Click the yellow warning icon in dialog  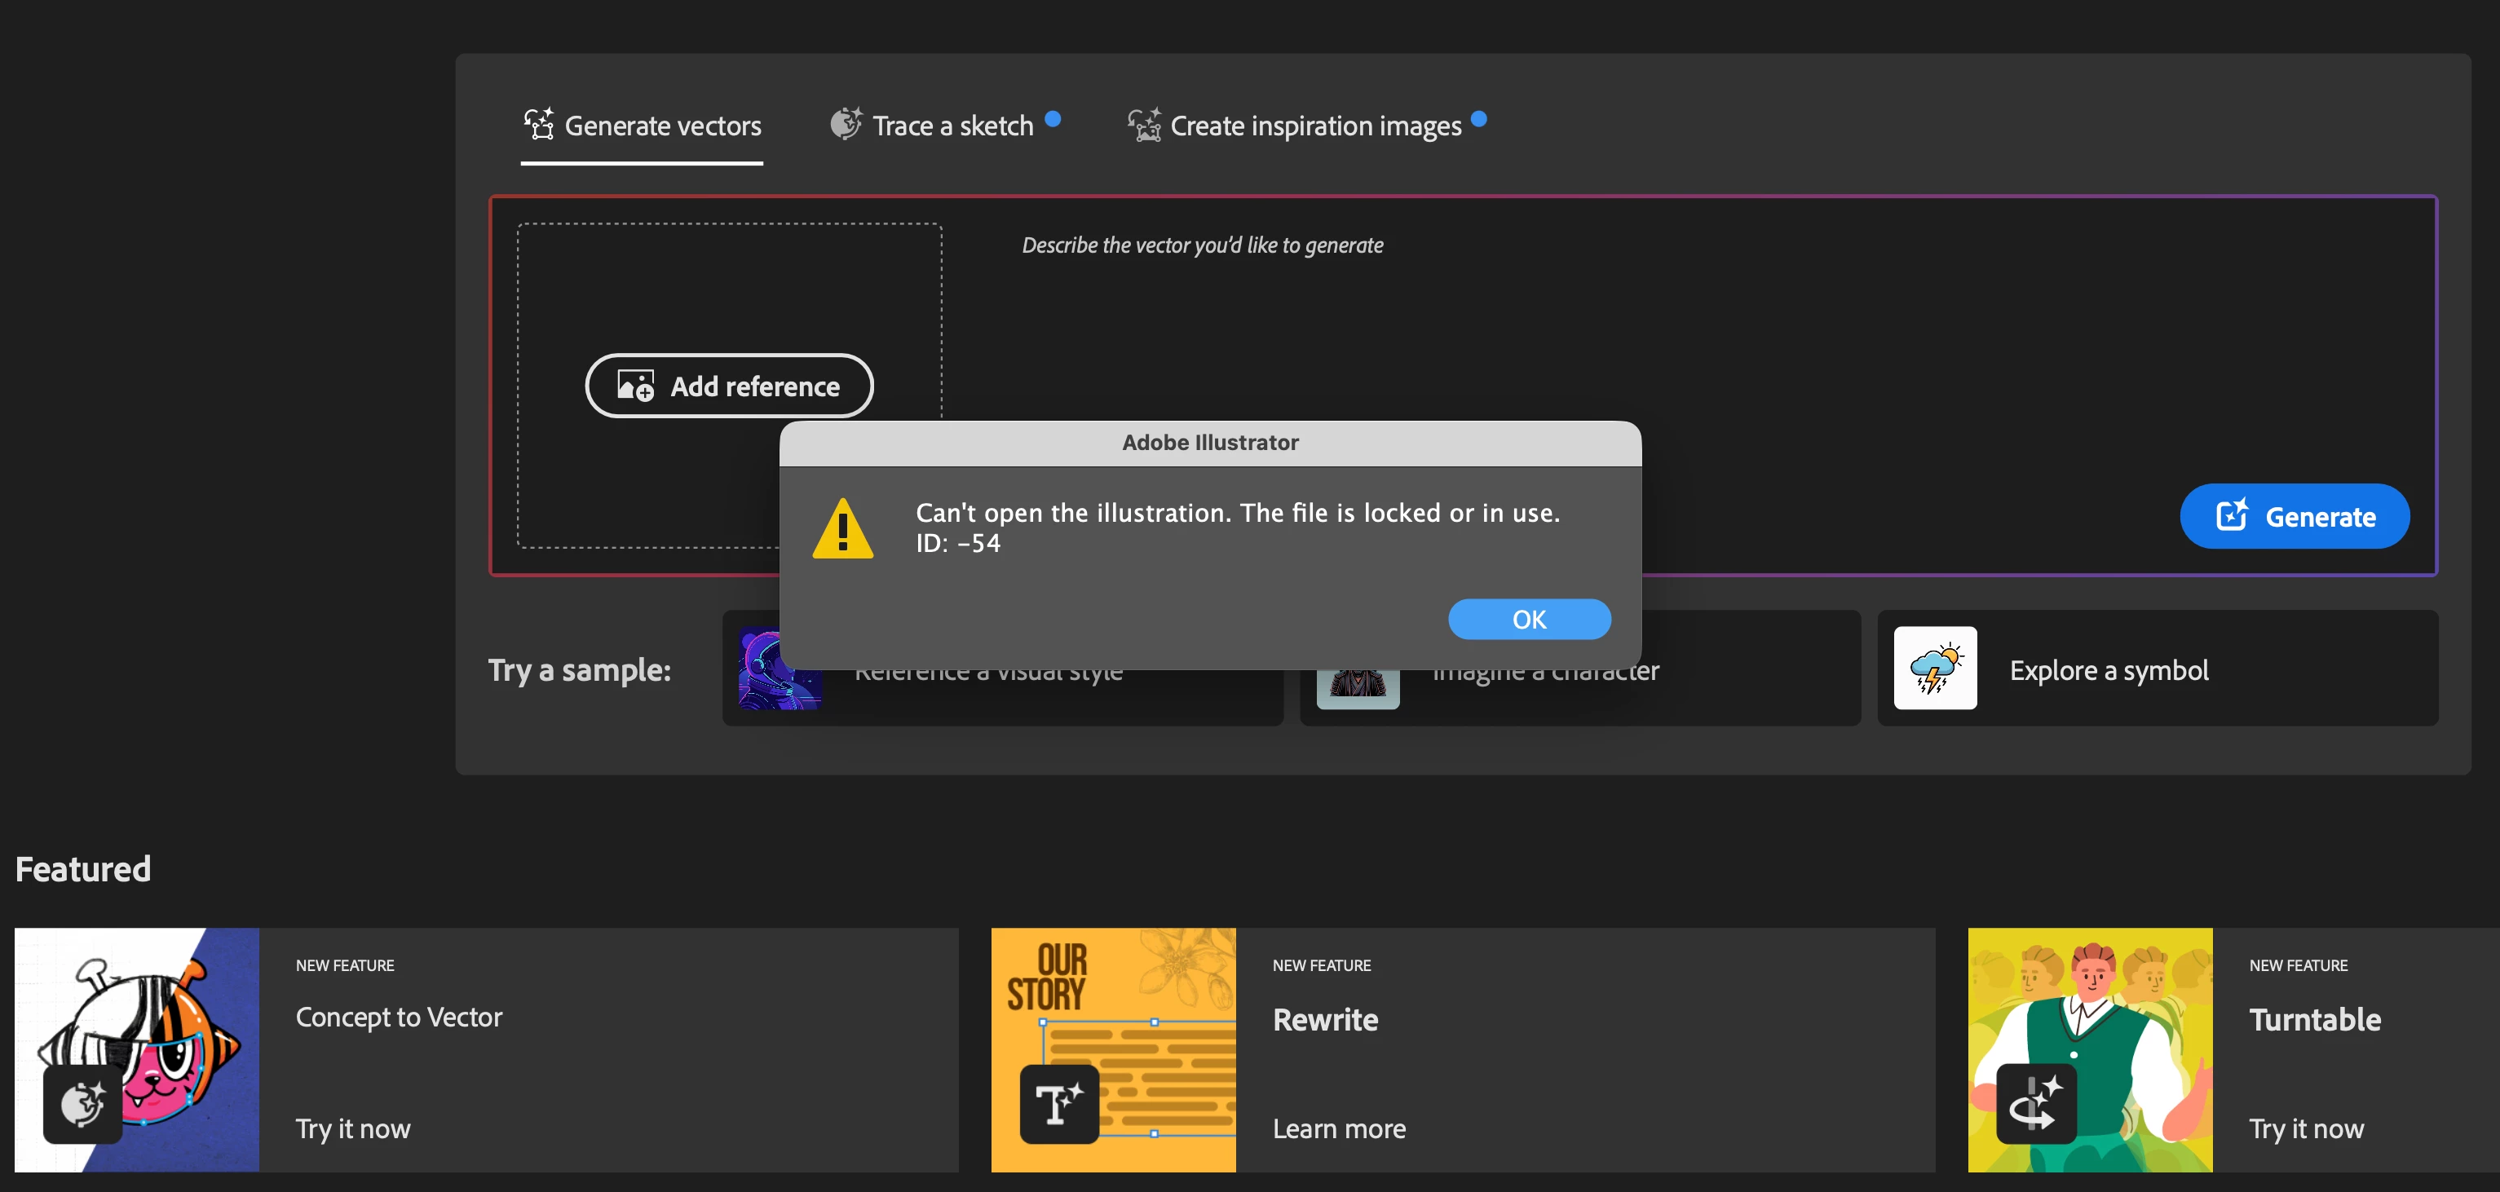tap(842, 528)
